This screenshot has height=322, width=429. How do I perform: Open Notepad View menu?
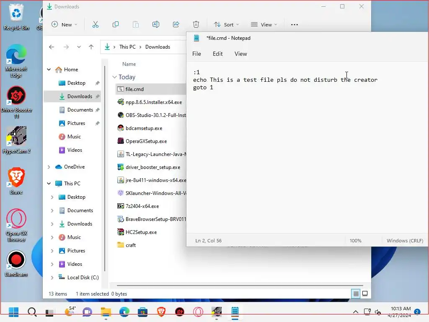coord(240,54)
